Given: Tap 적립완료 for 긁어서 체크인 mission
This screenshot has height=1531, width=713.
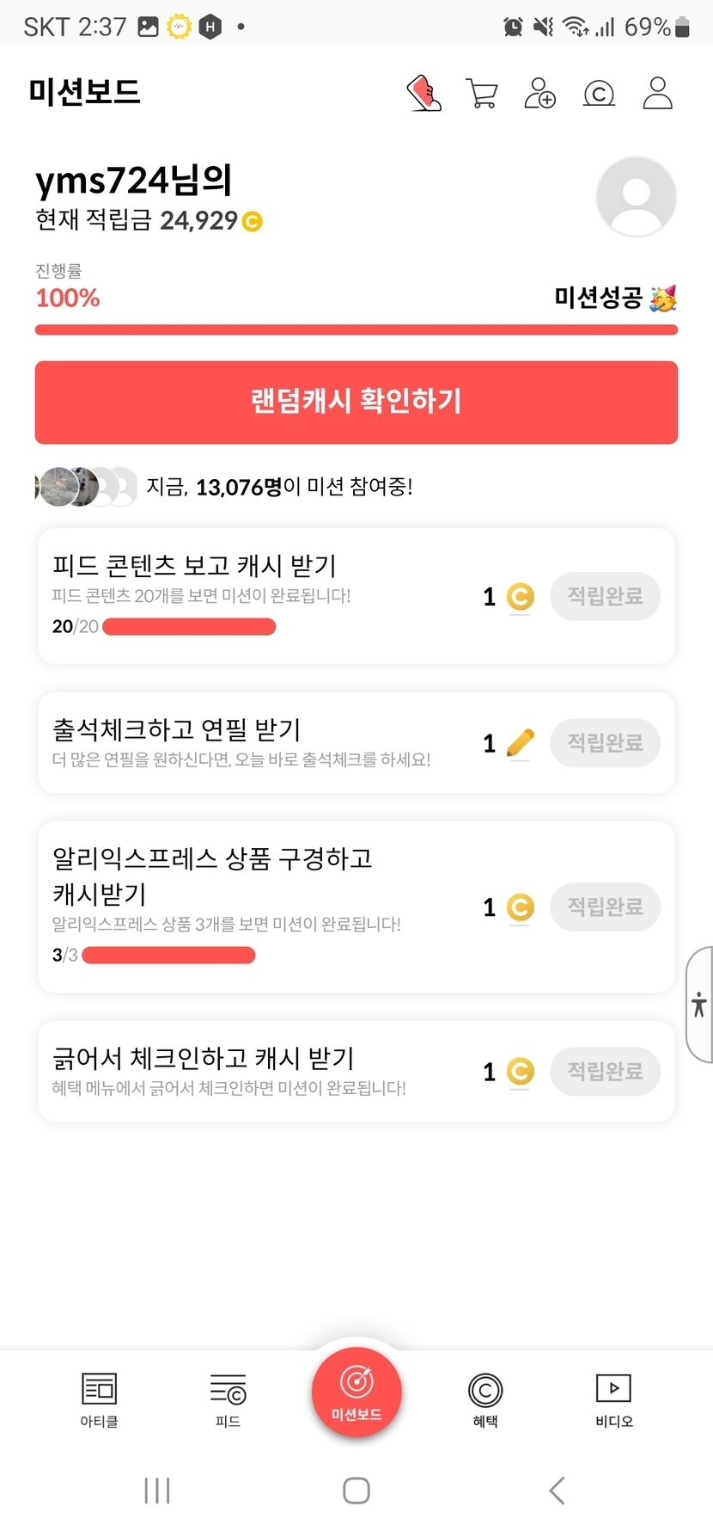Looking at the screenshot, I should pyautogui.click(x=605, y=1071).
